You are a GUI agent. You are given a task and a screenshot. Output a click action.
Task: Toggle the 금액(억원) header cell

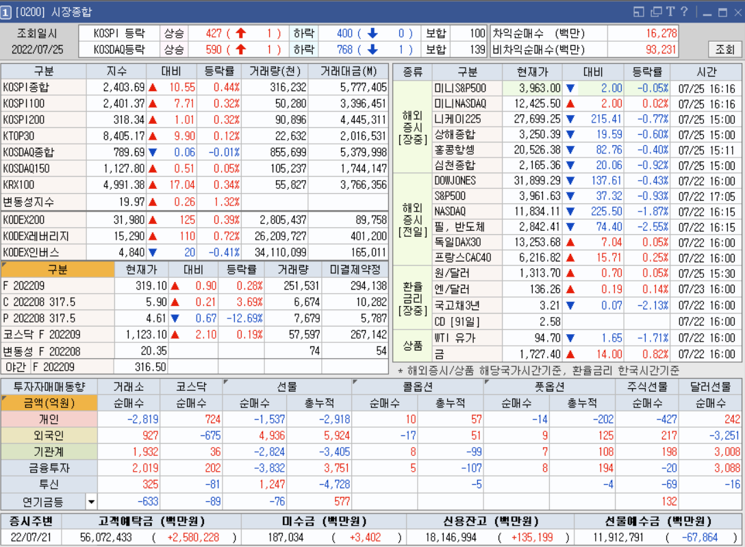coord(49,403)
